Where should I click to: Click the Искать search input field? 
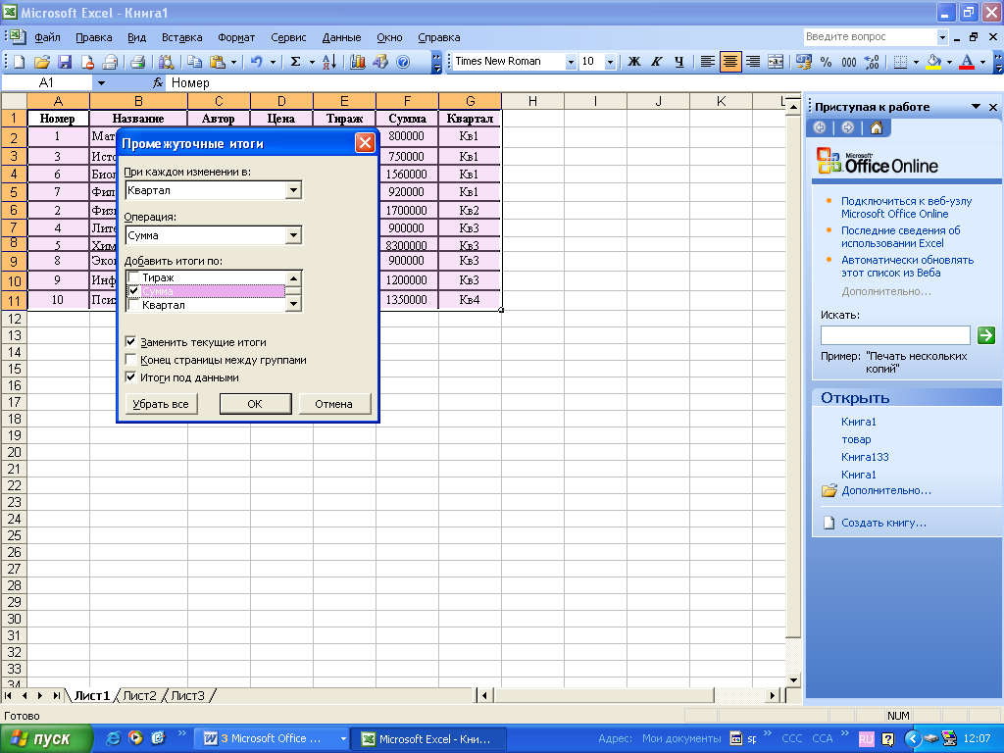pos(895,335)
